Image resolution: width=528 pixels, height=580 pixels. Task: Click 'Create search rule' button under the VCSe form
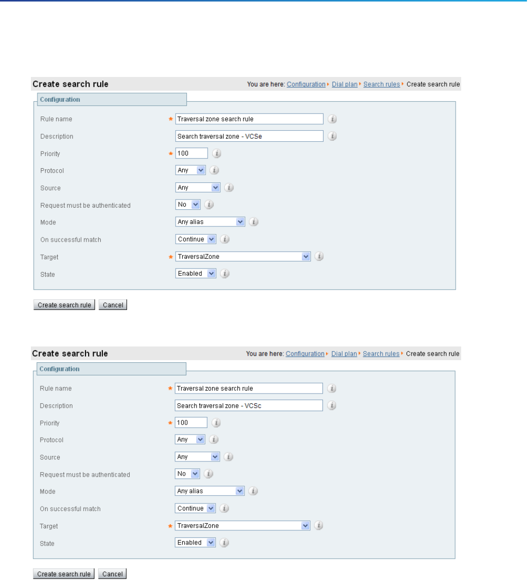64,305
